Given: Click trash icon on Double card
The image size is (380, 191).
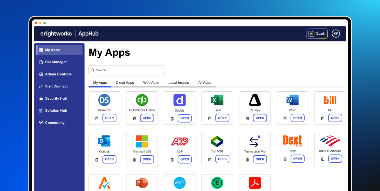Looking at the screenshot, I should 172,119.
